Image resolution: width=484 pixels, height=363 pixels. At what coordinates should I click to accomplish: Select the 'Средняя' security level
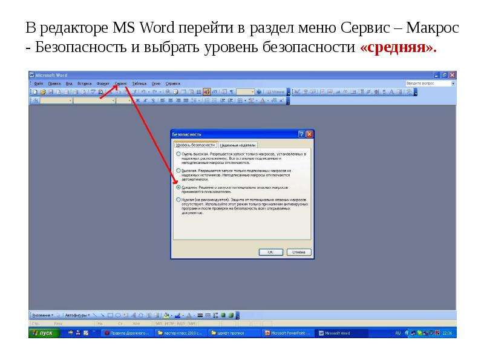pyautogui.click(x=178, y=187)
